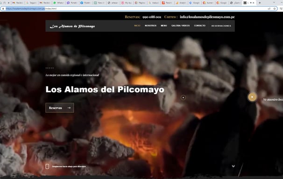Open the 'Portal' browser tab
The image size is (283, 179).
[72, 3]
